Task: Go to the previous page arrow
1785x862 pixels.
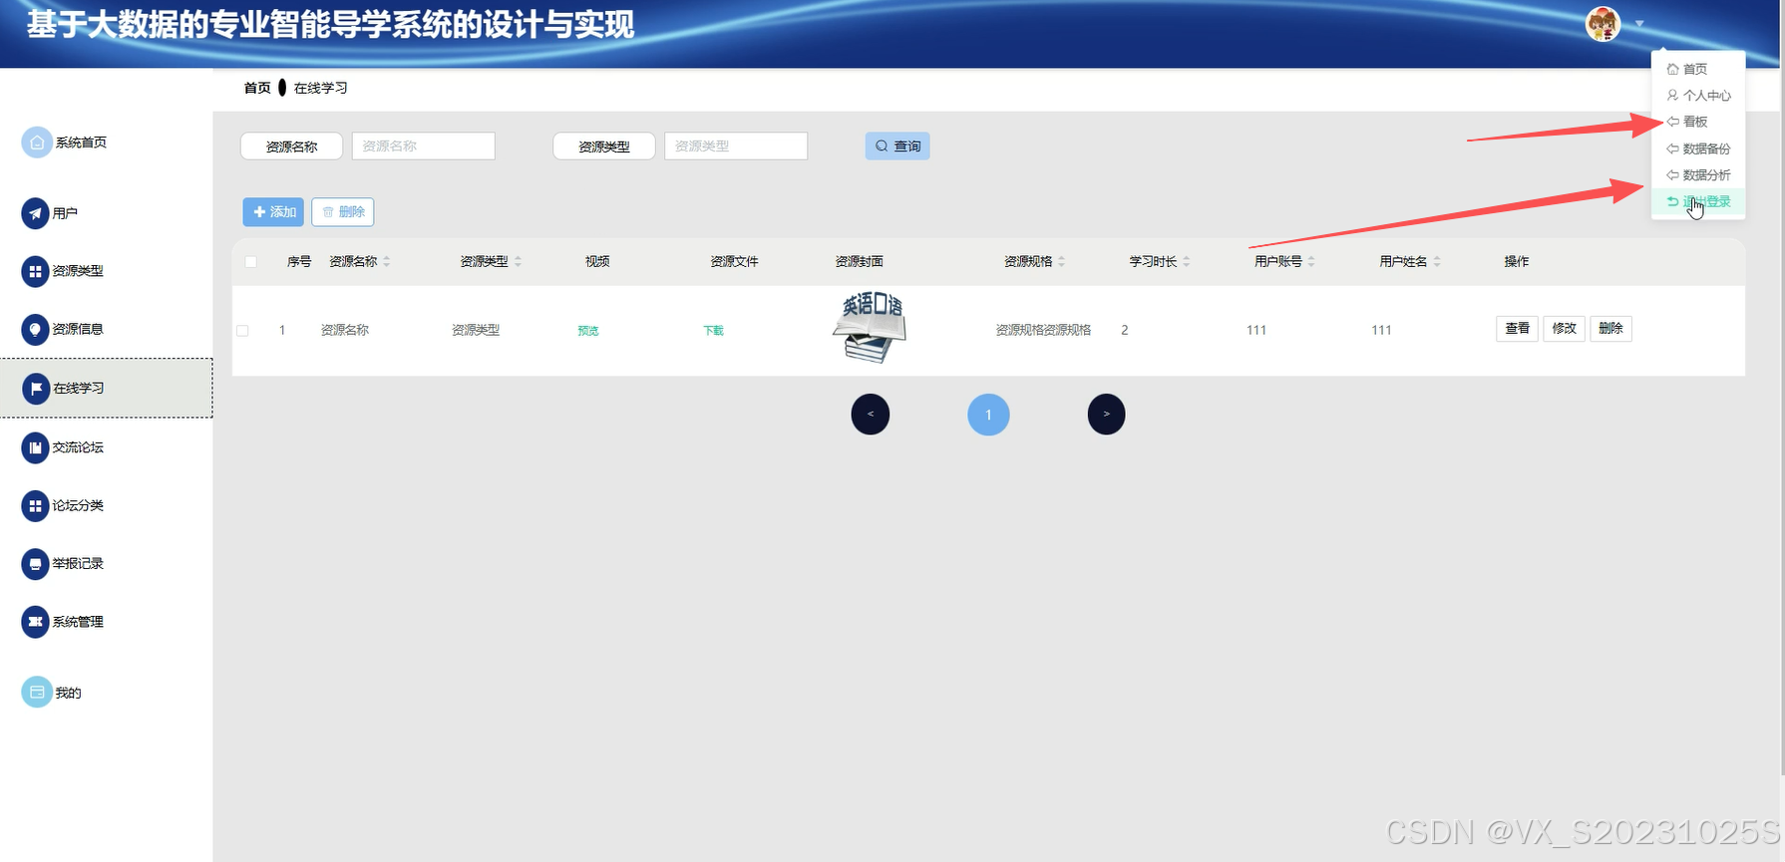Action: tap(871, 415)
